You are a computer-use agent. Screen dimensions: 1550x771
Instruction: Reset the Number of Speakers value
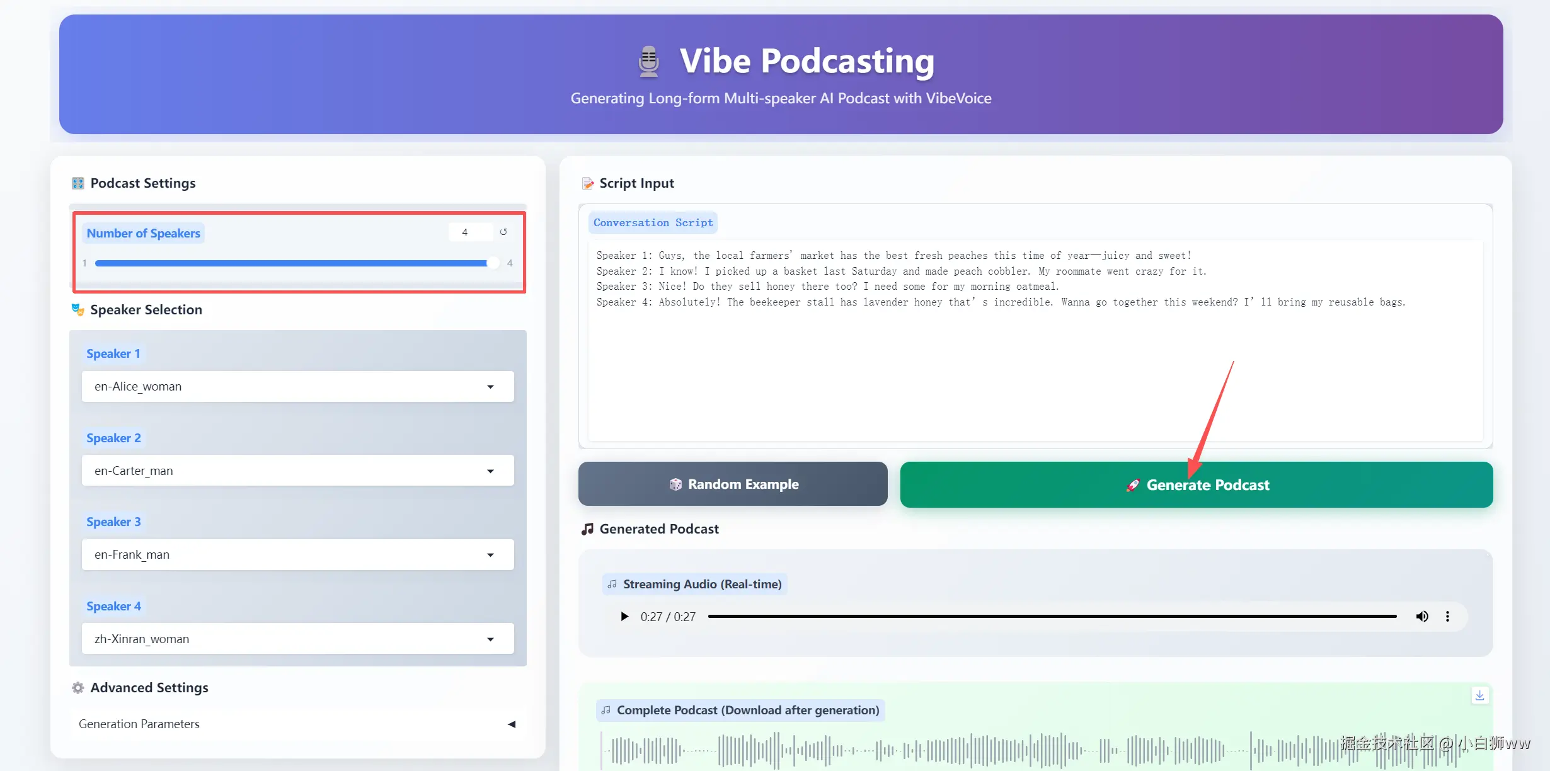pos(503,232)
